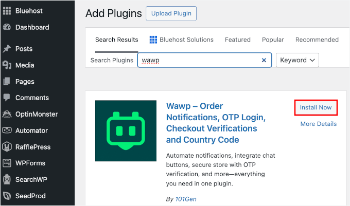350x206 pixels.
Task: Open Dashboard via its gauge icon
Action: click(7, 27)
